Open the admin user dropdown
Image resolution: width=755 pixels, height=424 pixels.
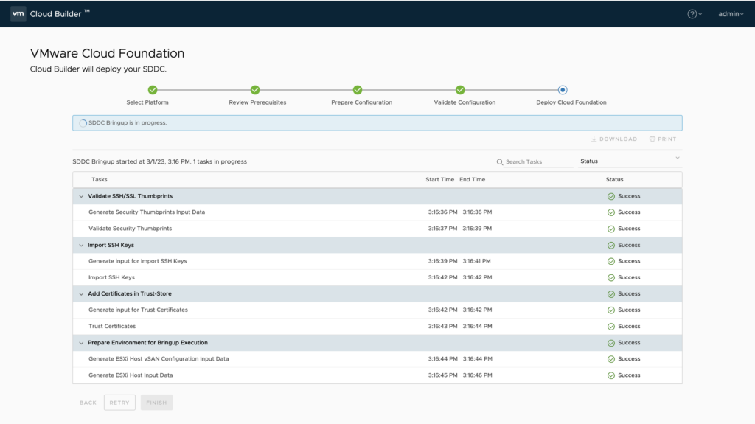coord(731,13)
